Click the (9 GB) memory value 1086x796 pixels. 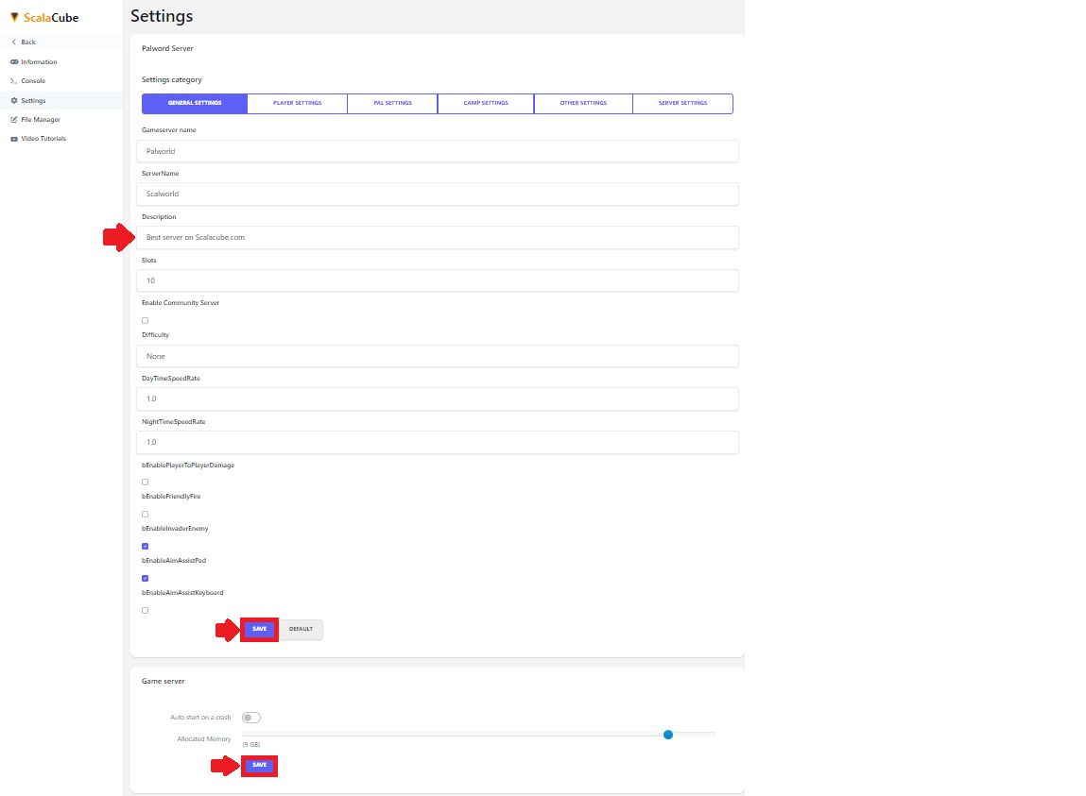pyautogui.click(x=251, y=745)
